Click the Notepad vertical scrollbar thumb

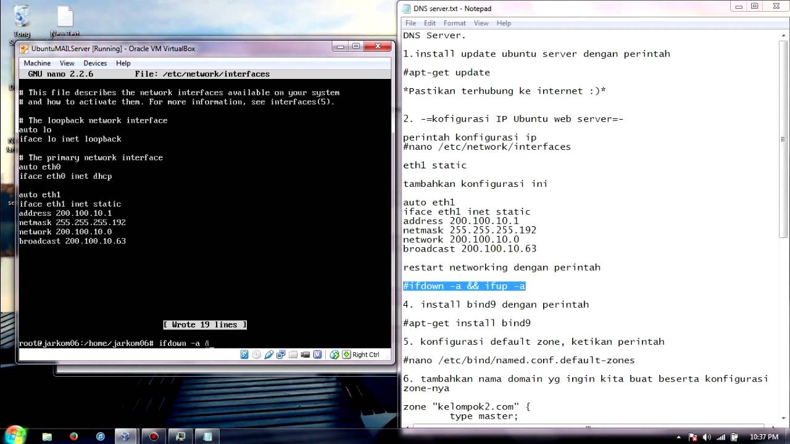point(783,139)
